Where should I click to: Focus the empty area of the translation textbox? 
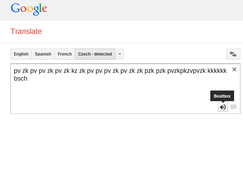tap(108, 97)
